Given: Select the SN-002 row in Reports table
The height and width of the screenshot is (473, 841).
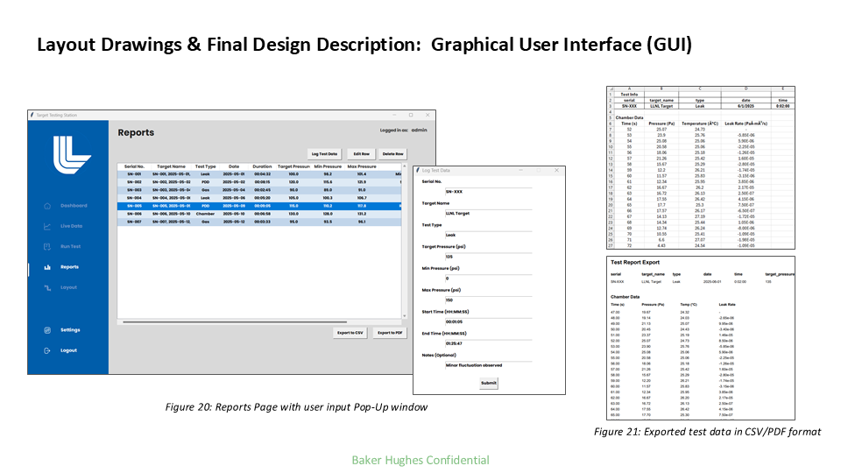Looking at the screenshot, I should pos(259,182).
